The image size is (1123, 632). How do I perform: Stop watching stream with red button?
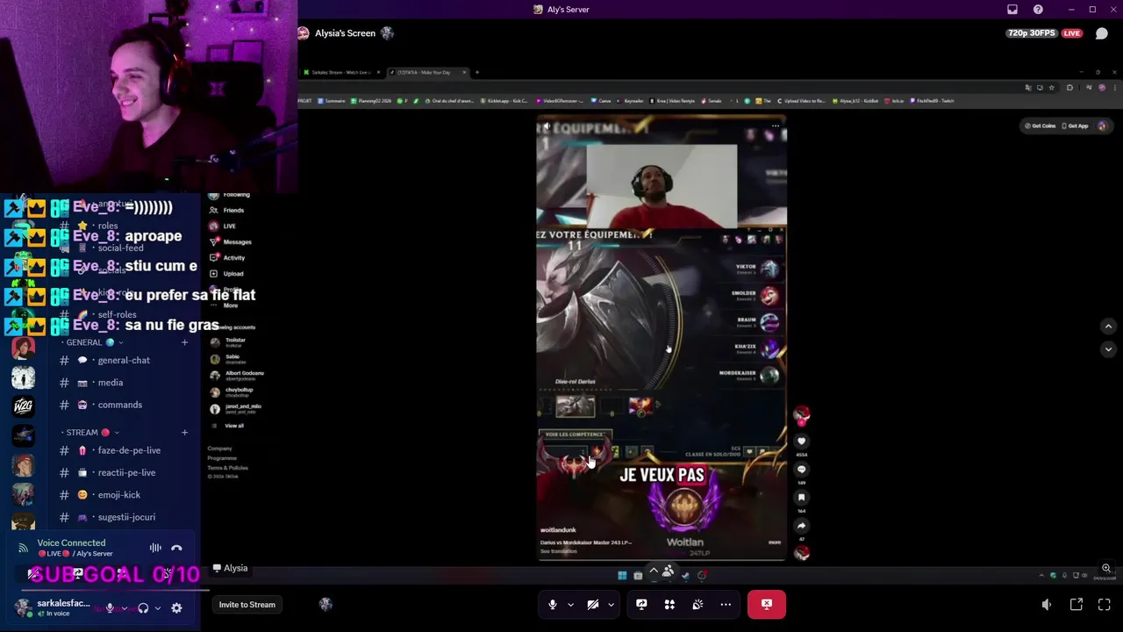tap(767, 605)
